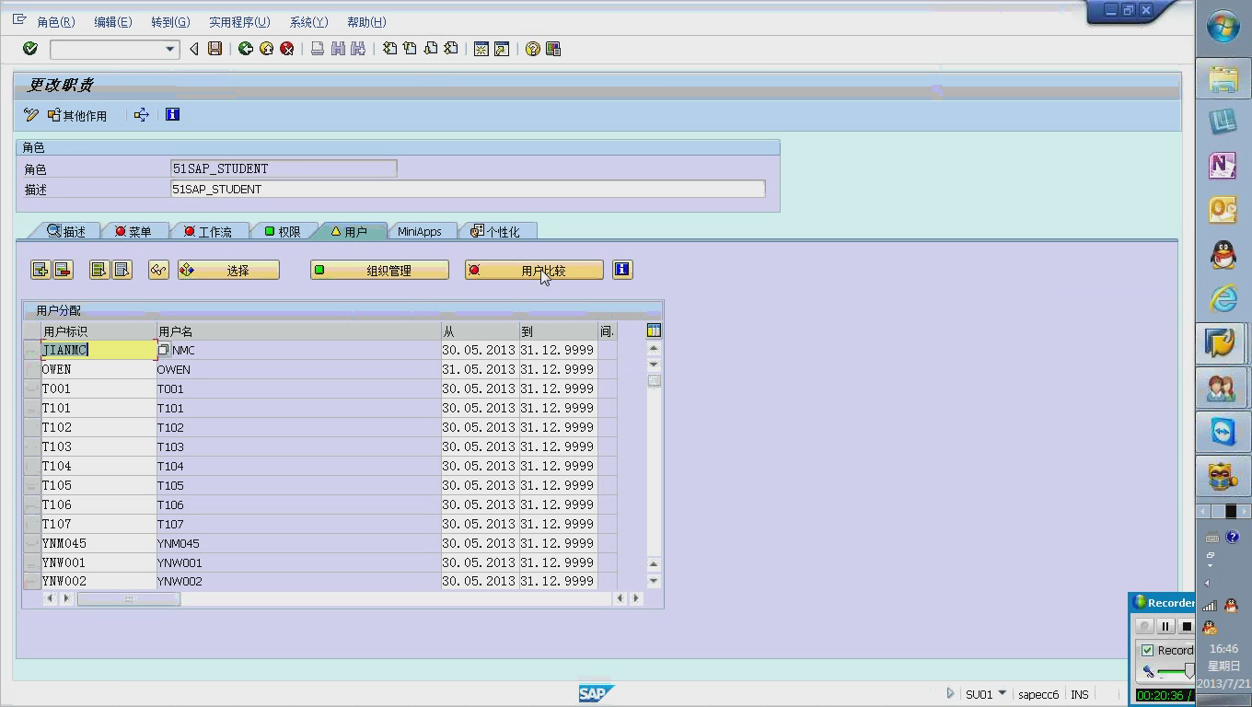
Task: Open the 系统(Y) menu
Action: tap(308, 22)
